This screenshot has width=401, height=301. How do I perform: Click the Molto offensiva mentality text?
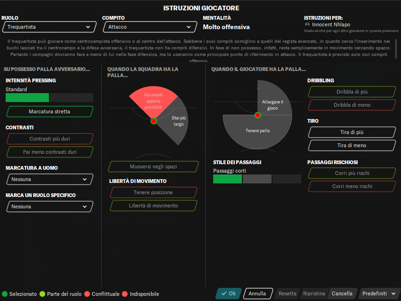point(226,27)
